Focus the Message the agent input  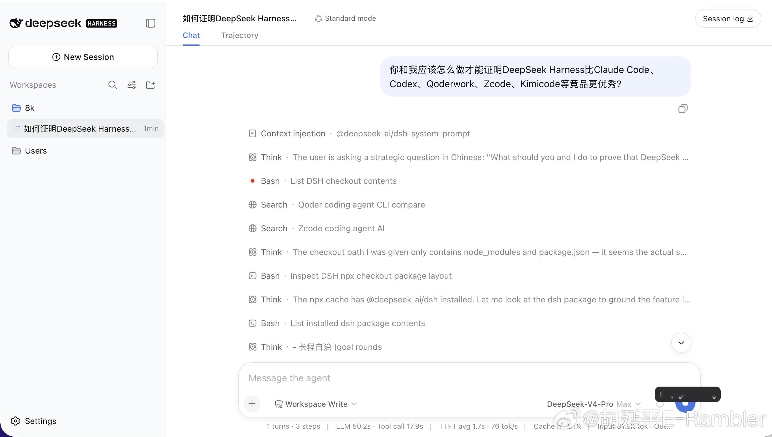click(x=469, y=378)
